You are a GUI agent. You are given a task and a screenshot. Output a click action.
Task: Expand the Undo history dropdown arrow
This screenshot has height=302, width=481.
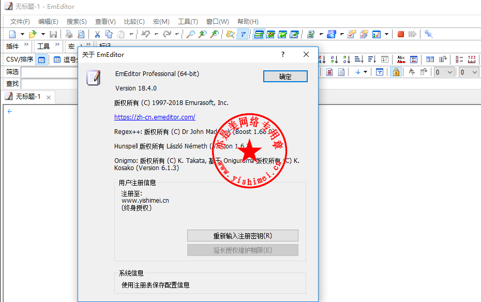(x=156, y=34)
